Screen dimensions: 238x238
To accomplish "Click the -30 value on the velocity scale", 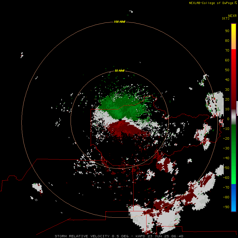I will 226,148.
